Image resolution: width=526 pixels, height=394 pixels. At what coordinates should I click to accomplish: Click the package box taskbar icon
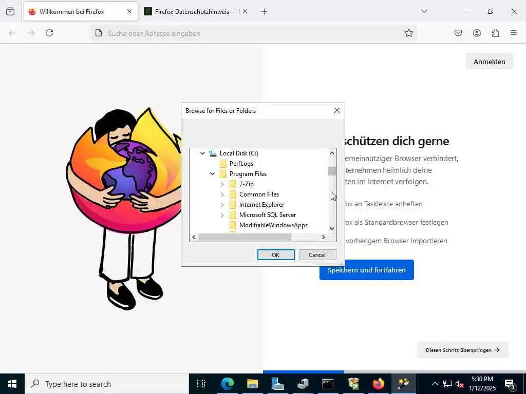point(353,384)
